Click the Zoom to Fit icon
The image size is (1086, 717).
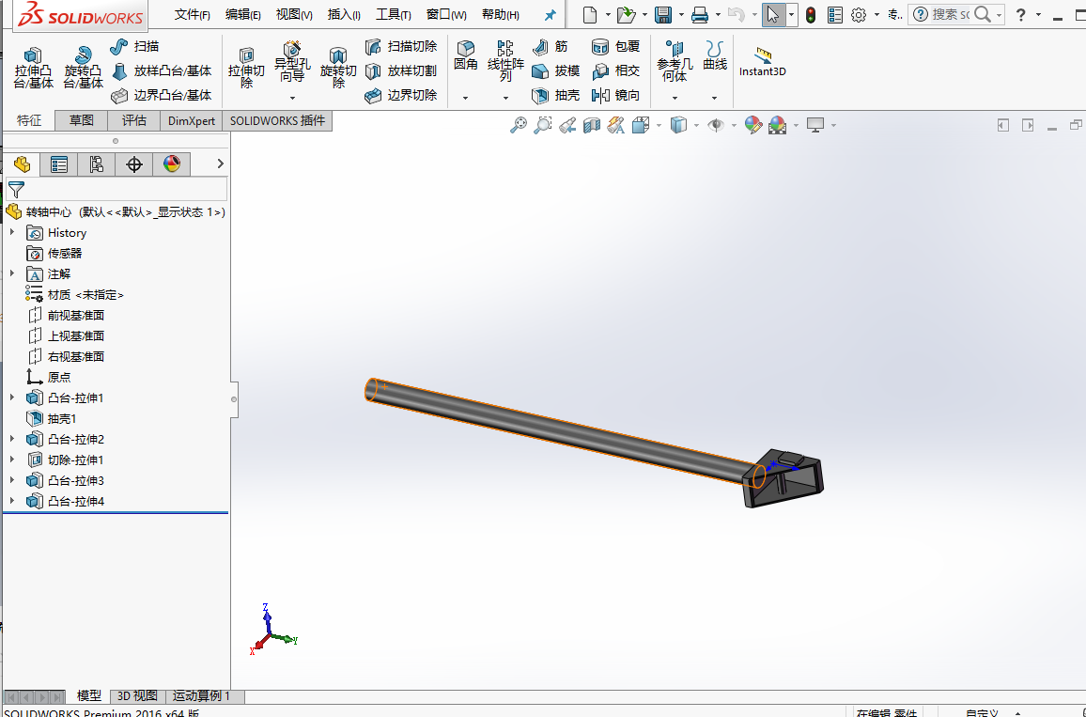click(518, 125)
